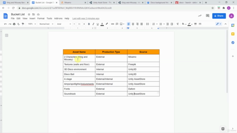Click the Clear formatting icon

click(178, 24)
